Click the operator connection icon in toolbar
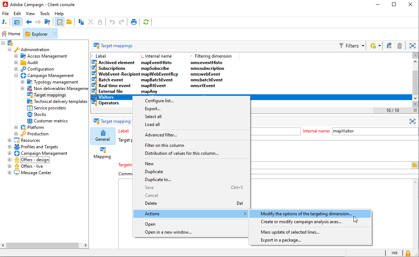This screenshot has width=419, height=257. (4, 22)
